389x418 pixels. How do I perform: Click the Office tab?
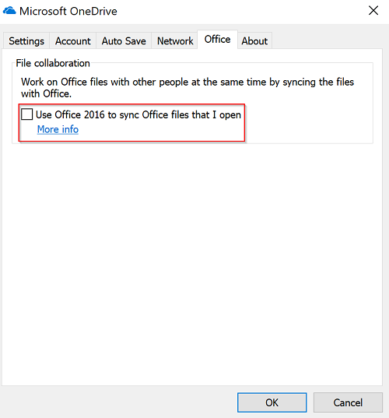pyautogui.click(x=217, y=40)
